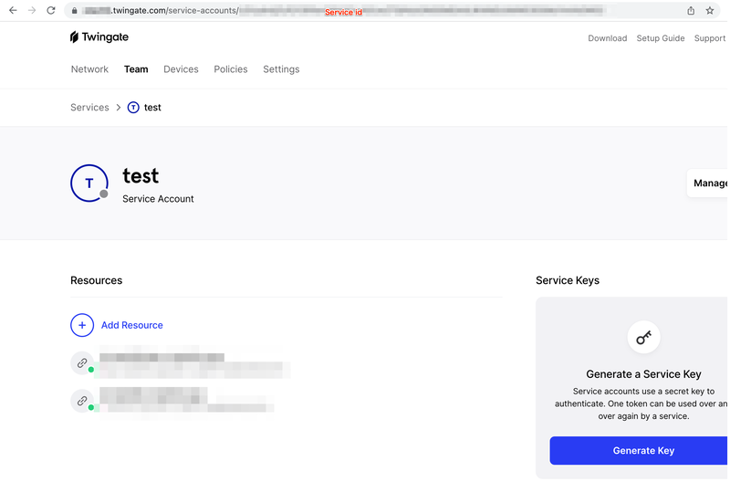The height and width of the screenshot is (482, 730).
Task: Click the Add Resource plus icon
Action: (82, 325)
